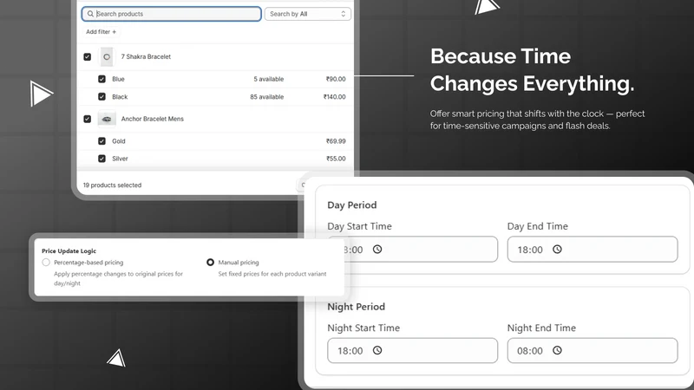Uncheck the Silver variant checkbox

click(x=101, y=159)
